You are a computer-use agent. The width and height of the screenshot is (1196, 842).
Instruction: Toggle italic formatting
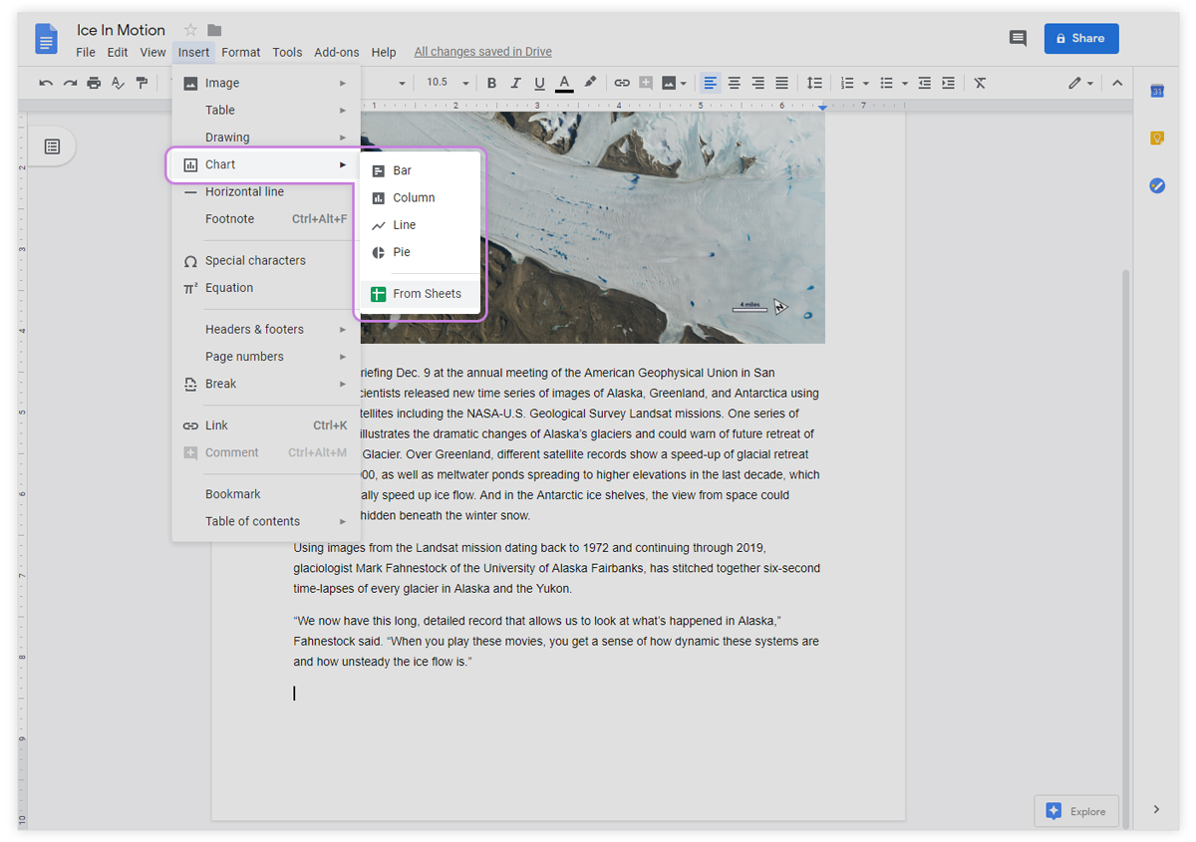(515, 83)
